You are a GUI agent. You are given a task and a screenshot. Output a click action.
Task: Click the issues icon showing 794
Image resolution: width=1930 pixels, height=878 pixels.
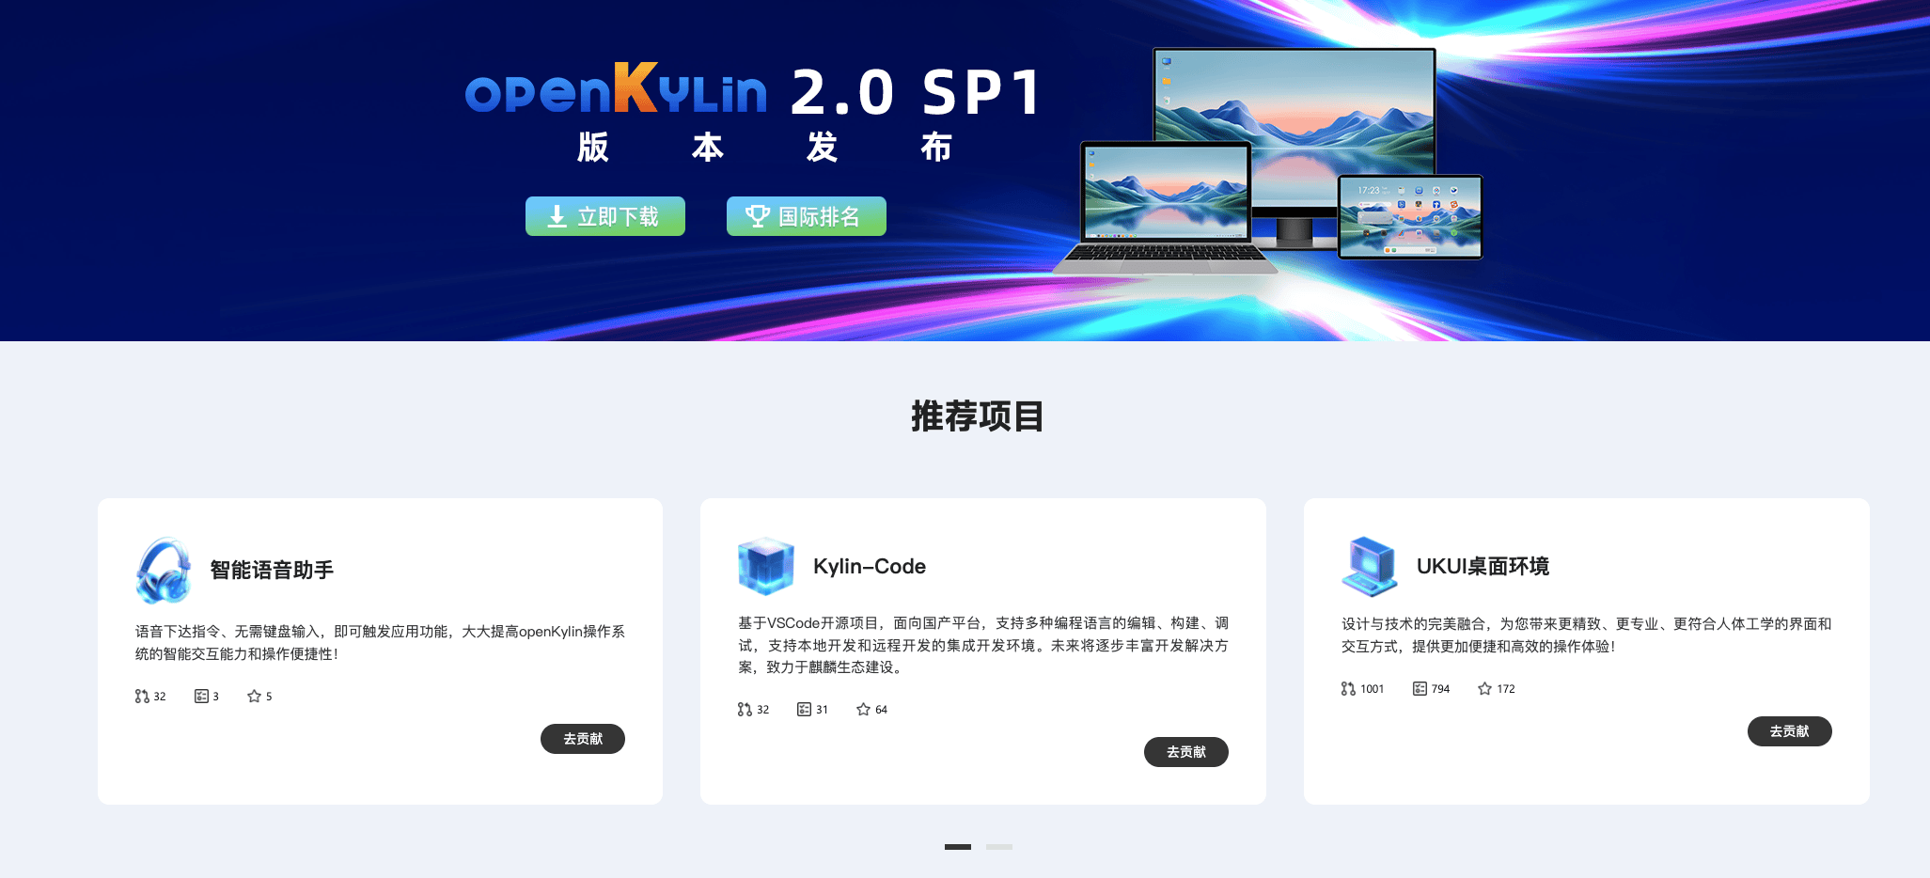coord(1420,689)
